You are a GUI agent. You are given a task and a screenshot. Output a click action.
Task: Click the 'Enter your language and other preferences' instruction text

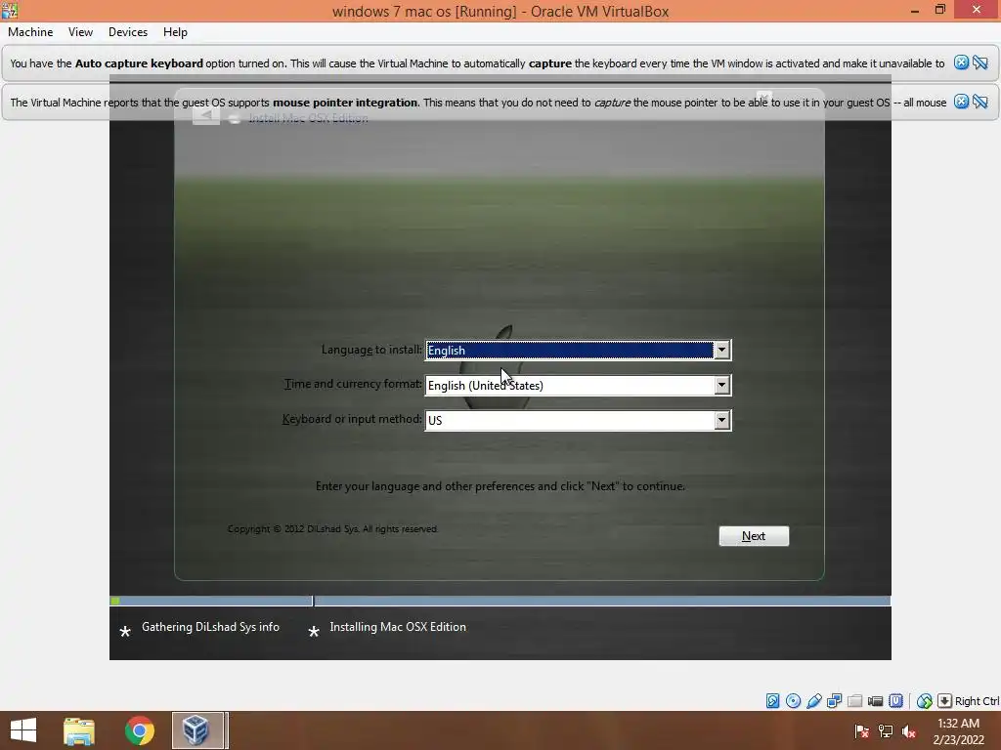click(x=500, y=486)
